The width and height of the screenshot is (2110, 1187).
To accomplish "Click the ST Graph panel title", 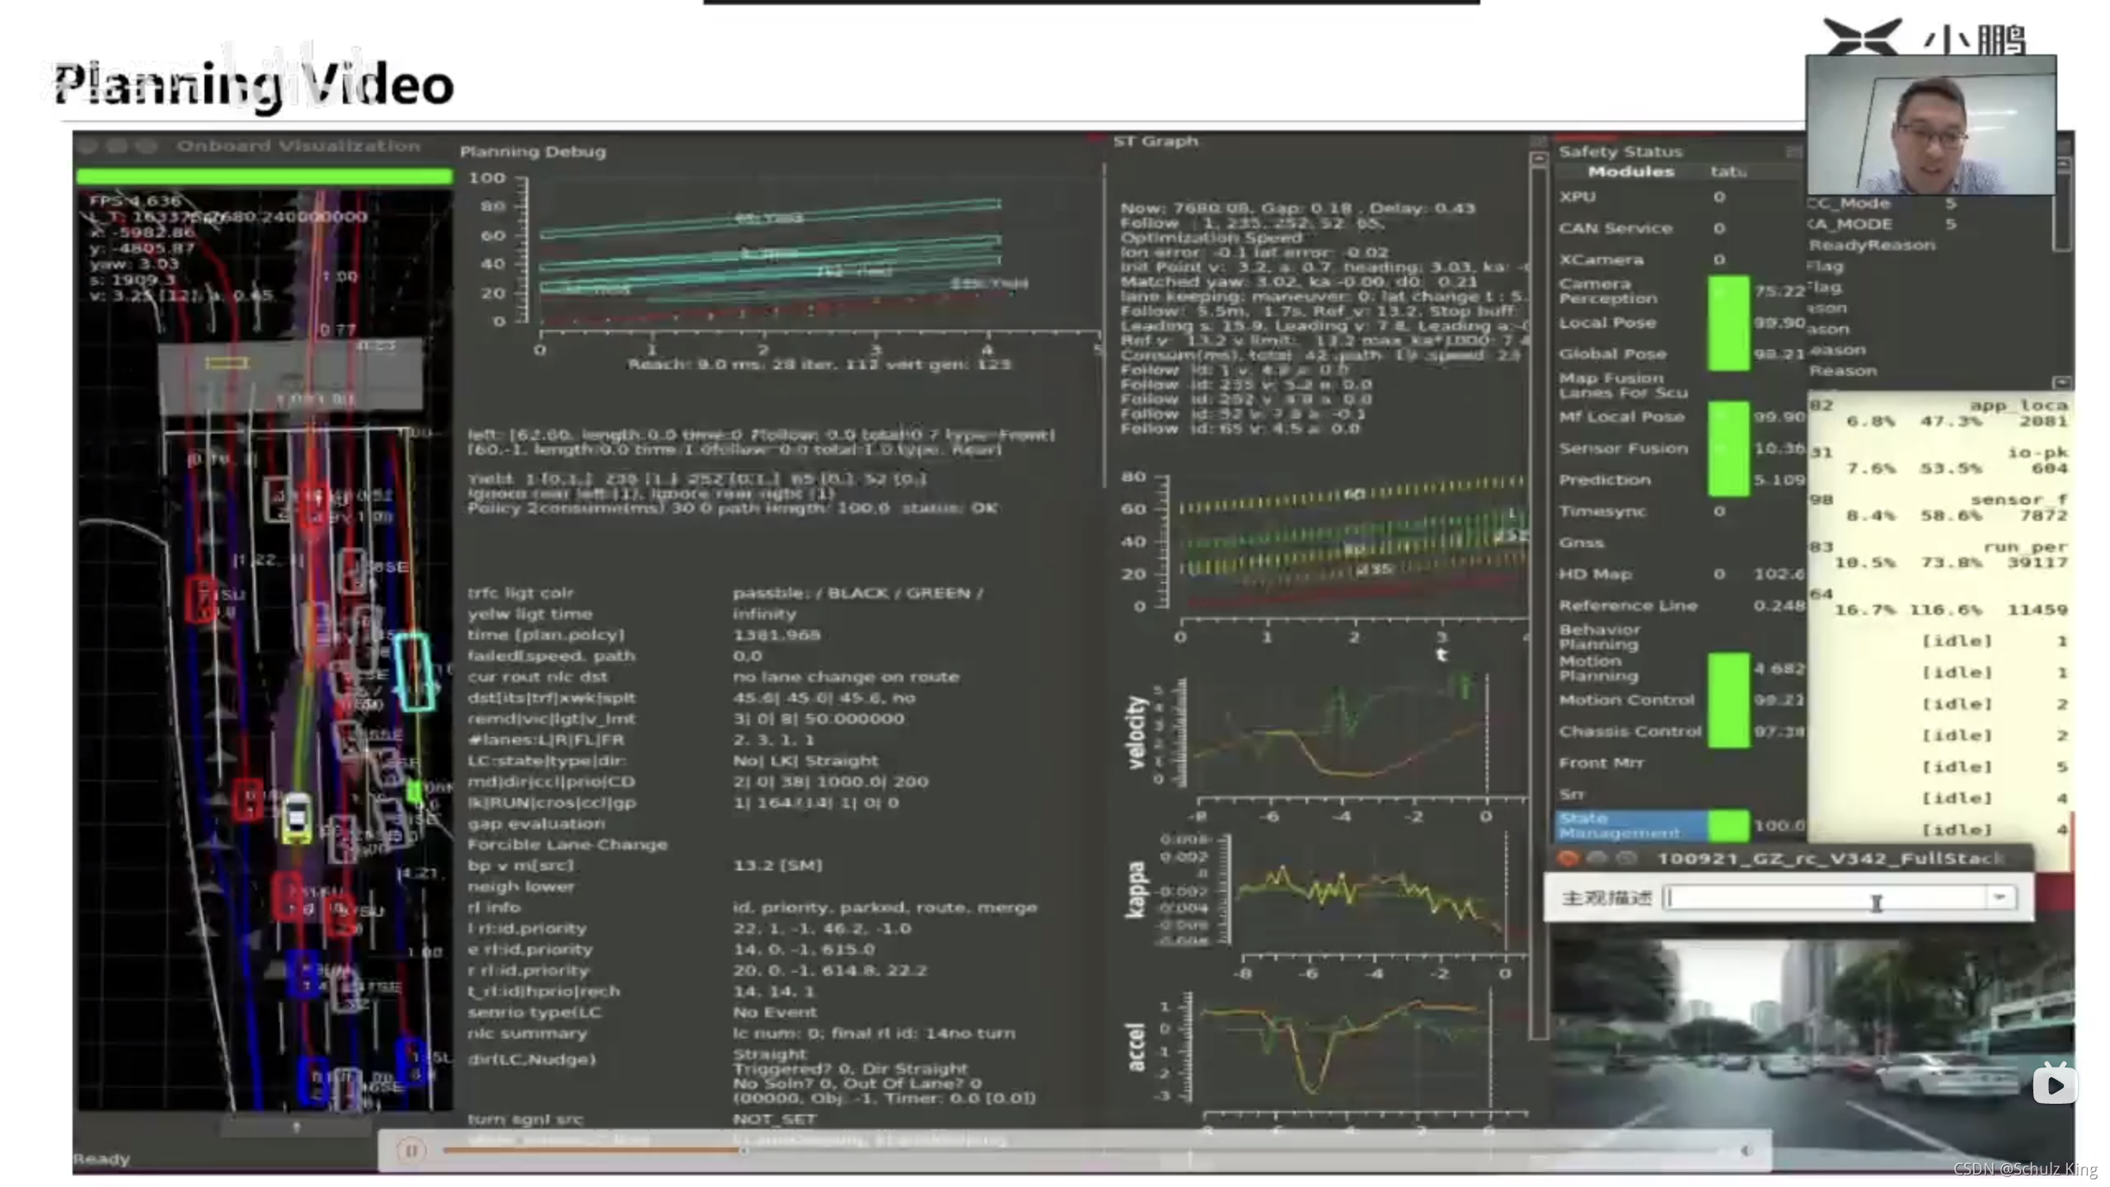I will click(1155, 141).
